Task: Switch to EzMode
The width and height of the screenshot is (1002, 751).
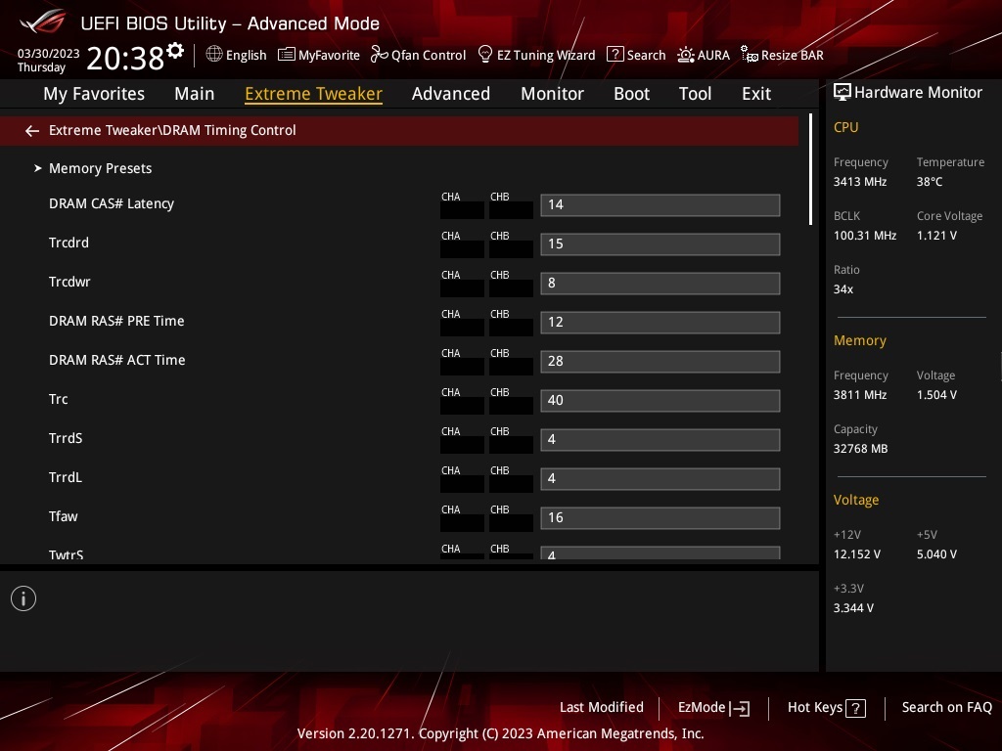Action: tap(713, 708)
